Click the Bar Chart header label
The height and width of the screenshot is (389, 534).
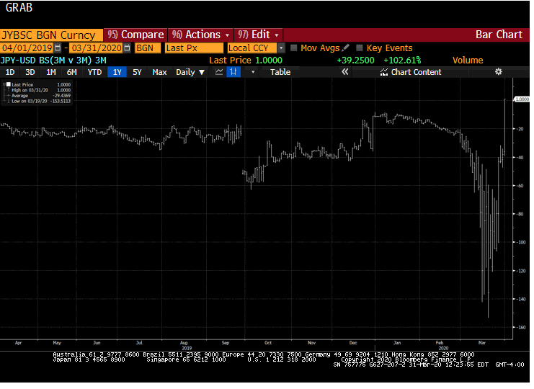[x=499, y=35]
